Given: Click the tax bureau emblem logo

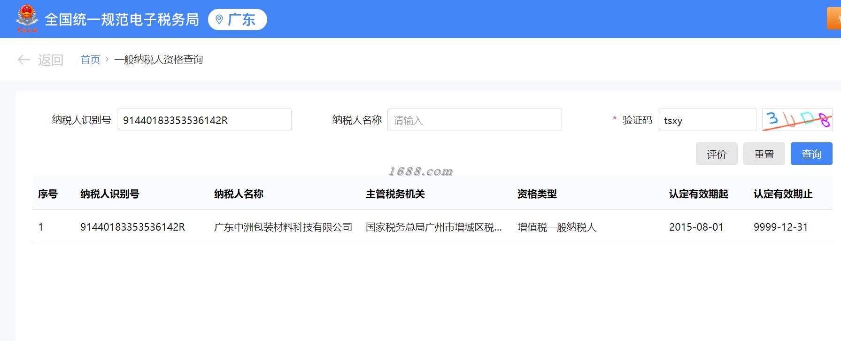Looking at the screenshot, I should [27, 19].
